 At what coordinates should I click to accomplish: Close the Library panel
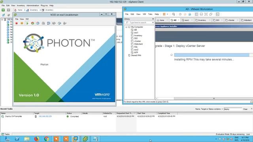[x=153, y=19]
